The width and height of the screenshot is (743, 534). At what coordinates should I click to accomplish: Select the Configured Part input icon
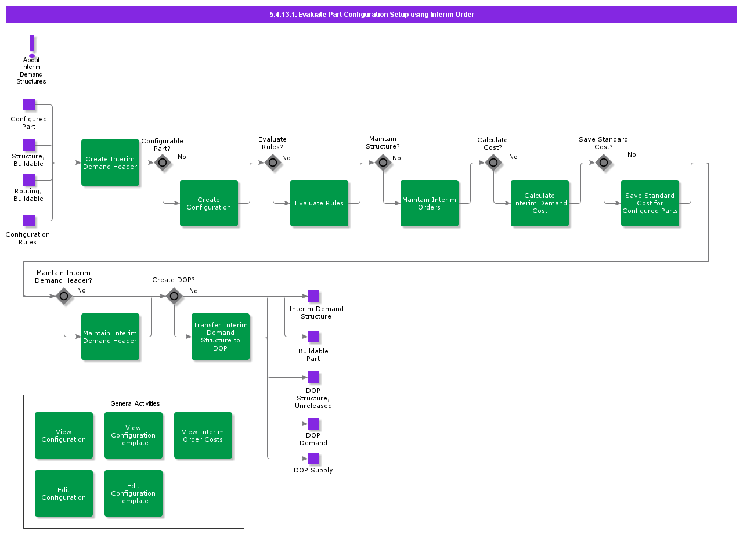[x=28, y=104]
